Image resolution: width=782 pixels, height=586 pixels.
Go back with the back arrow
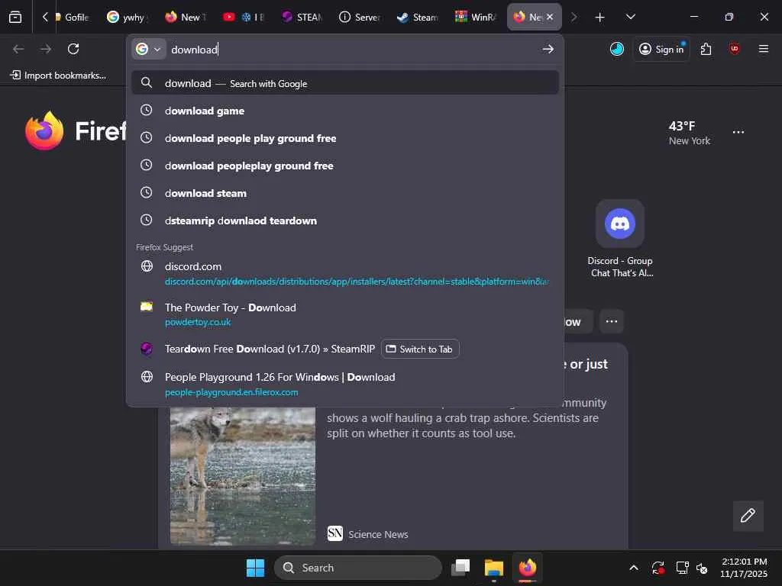point(18,49)
